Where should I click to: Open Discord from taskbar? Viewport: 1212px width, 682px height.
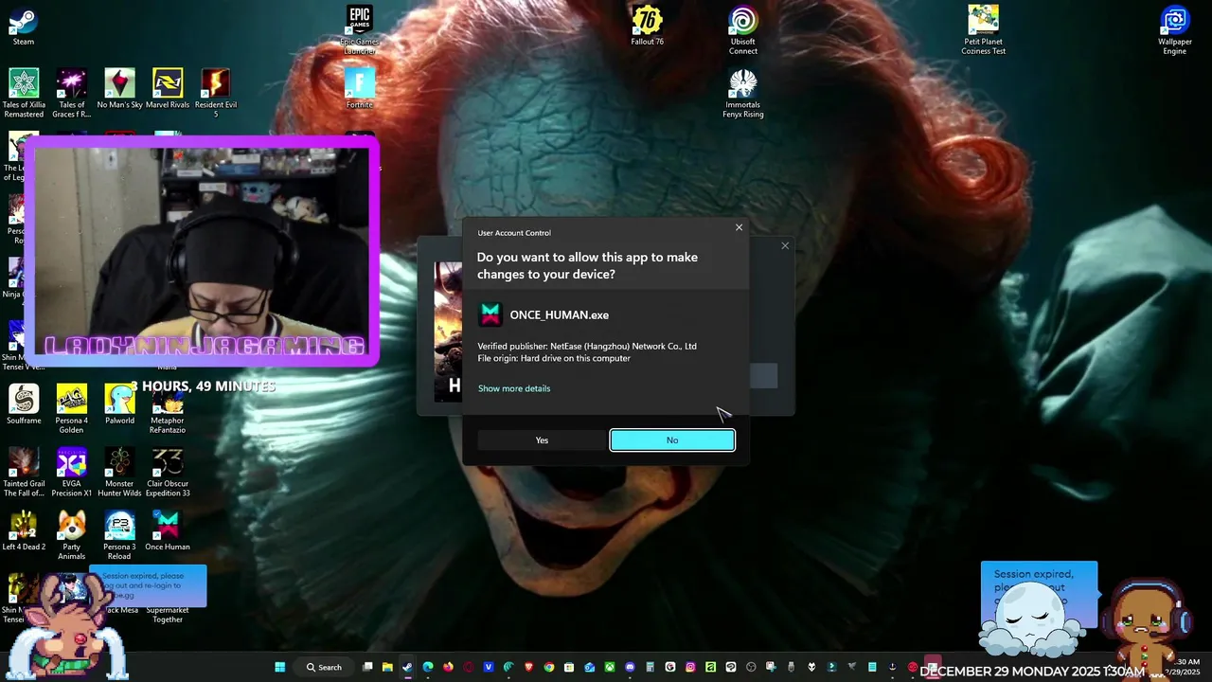coord(630,667)
